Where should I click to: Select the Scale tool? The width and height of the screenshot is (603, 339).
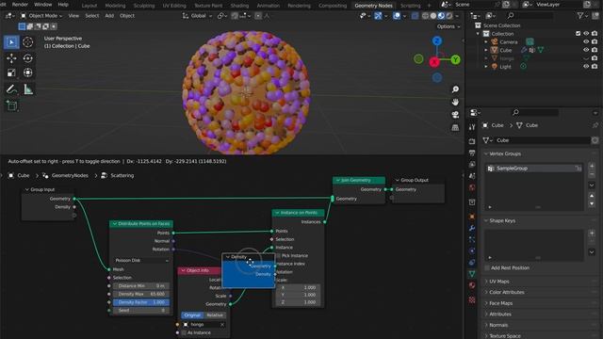[11, 73]
